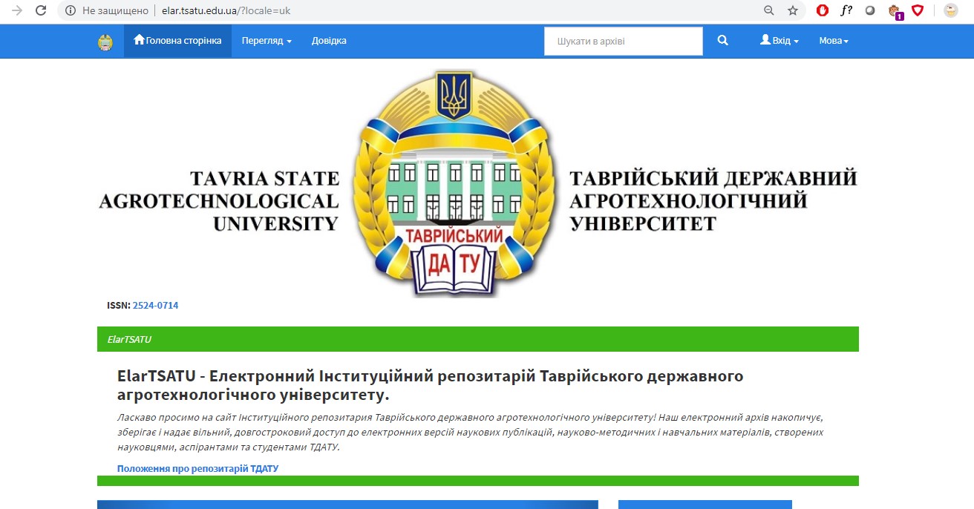Click the address bar URL elar.tsatu.edu.ua

click(226, 10)
